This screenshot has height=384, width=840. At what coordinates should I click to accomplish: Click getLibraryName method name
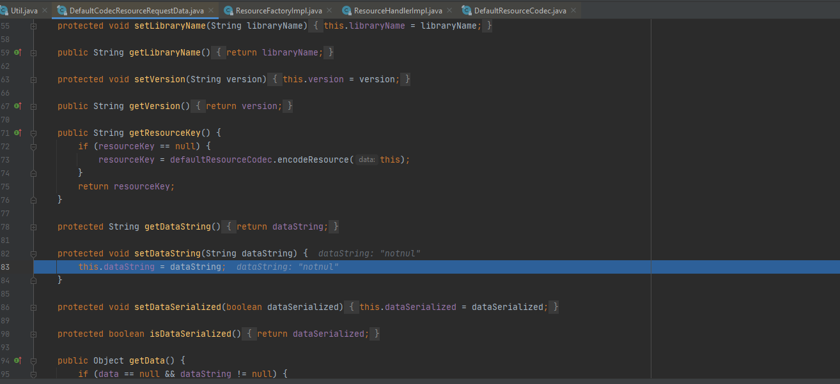pos(164,52)
